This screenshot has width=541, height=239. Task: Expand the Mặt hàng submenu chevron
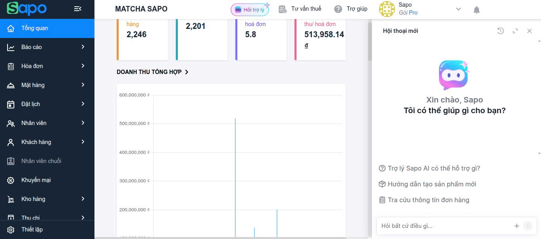coord(83,85)
